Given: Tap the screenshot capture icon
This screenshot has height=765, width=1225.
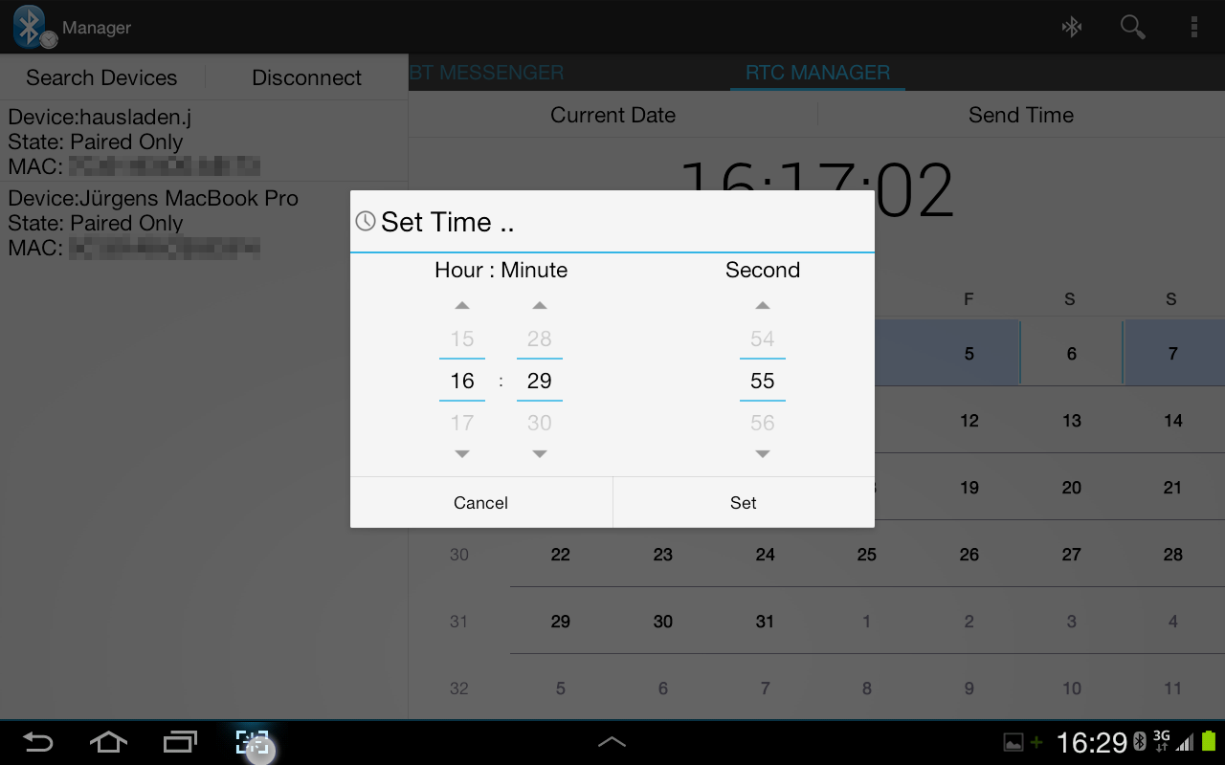Looking at the screenshot, I should click(x=253, y=743).
